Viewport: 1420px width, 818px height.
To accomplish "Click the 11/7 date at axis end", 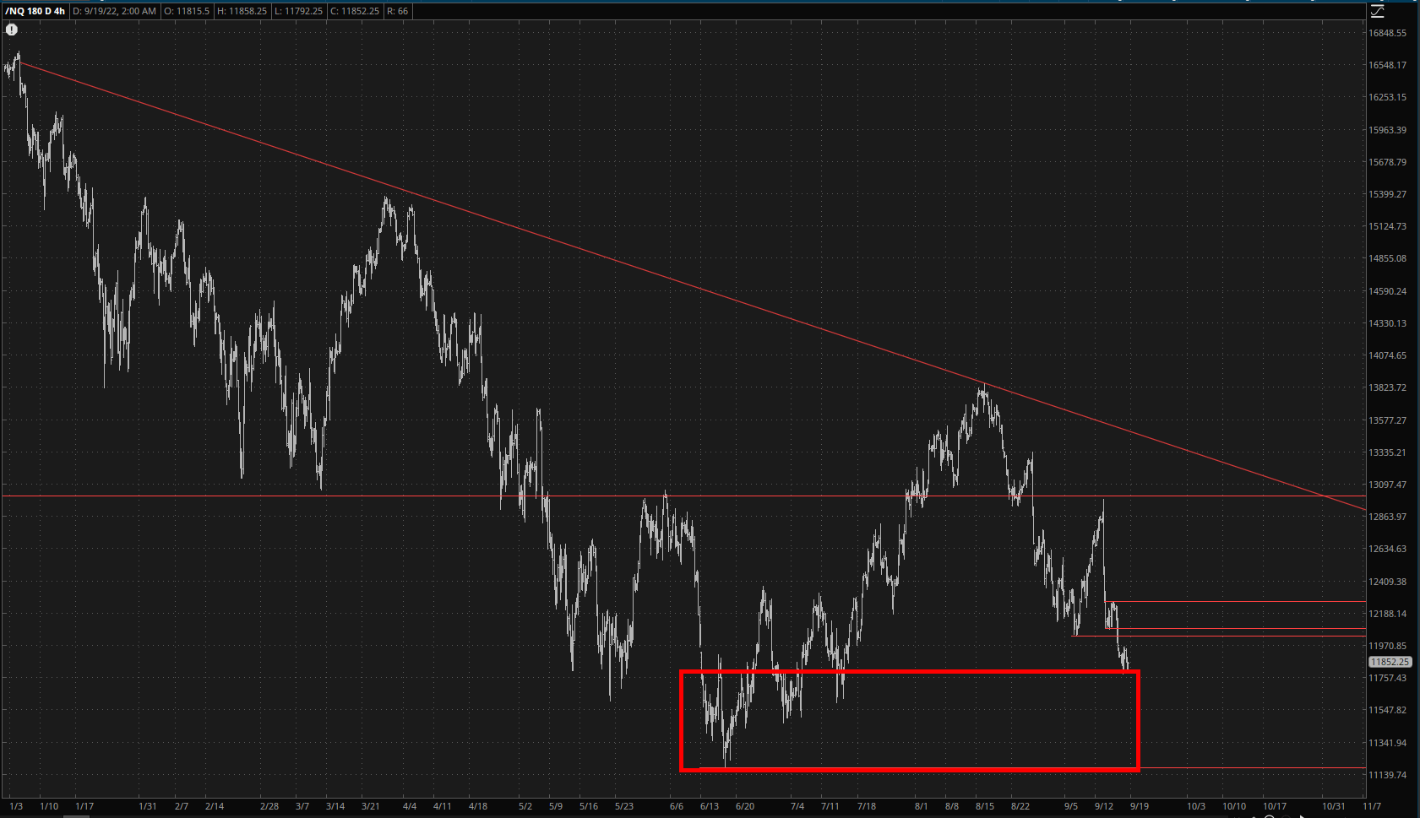I will click(x=1372, y=806).
